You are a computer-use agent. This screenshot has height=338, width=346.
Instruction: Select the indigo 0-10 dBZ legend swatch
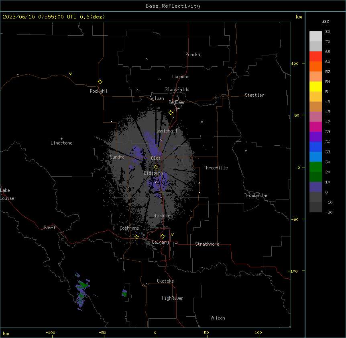(315, 187)
